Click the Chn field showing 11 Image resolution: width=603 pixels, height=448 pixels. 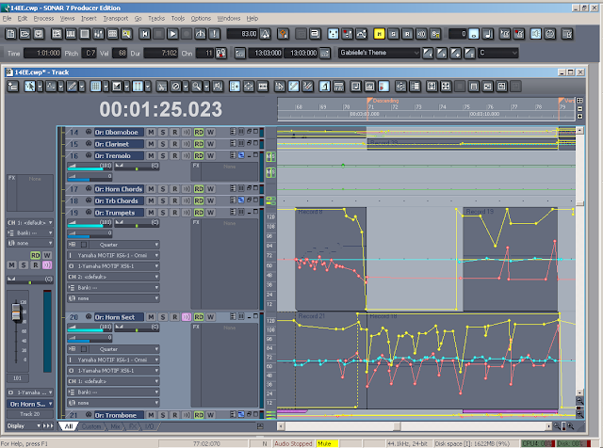(x=204, y=53)
